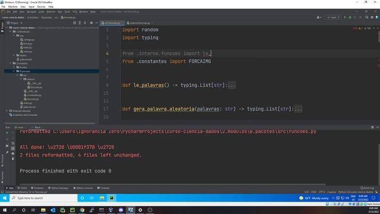
Task: Expand folded body of le_palavras function
Action: pyautogui.click(x=232, y=85)
